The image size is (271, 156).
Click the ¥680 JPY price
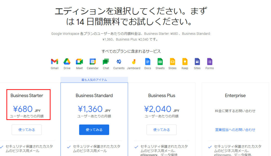(x=27, y=109)
